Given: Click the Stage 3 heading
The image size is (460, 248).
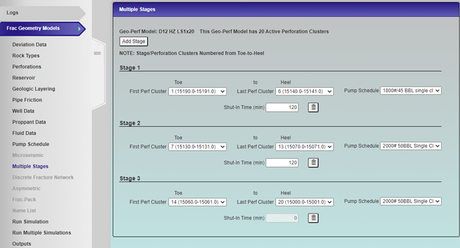Looking at the screenshot, I should click(129, 178).
